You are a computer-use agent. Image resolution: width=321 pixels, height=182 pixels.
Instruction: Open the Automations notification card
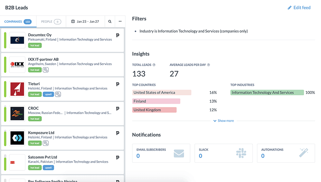click(286, 153)
